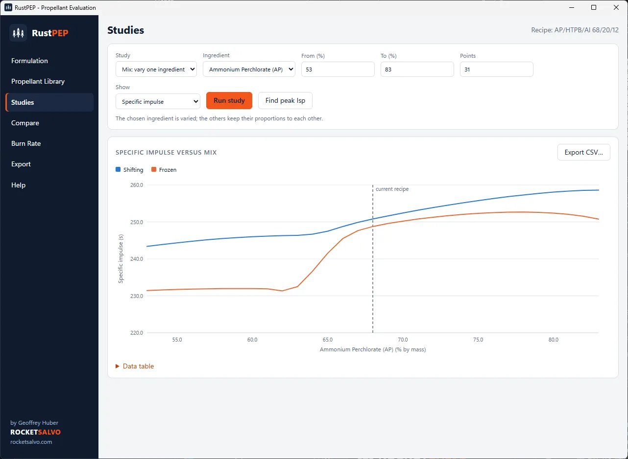
Task: Open the Burn Rate page
Action: click(49, 143)
